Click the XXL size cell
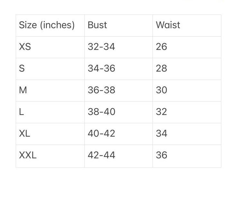Viewport: 237px width, 206px height. (28, 155)
